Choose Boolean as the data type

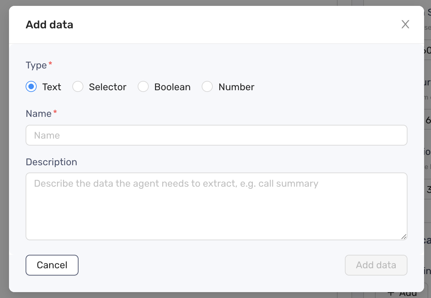coord(143,87)
